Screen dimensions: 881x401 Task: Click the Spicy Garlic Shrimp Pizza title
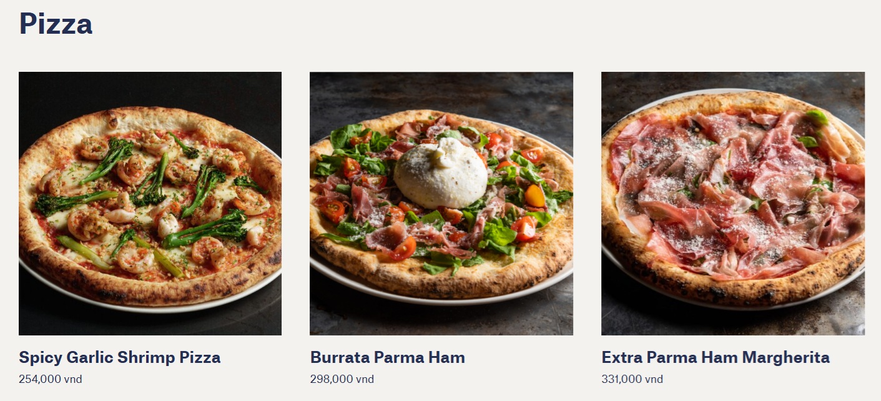pos(119,358)
